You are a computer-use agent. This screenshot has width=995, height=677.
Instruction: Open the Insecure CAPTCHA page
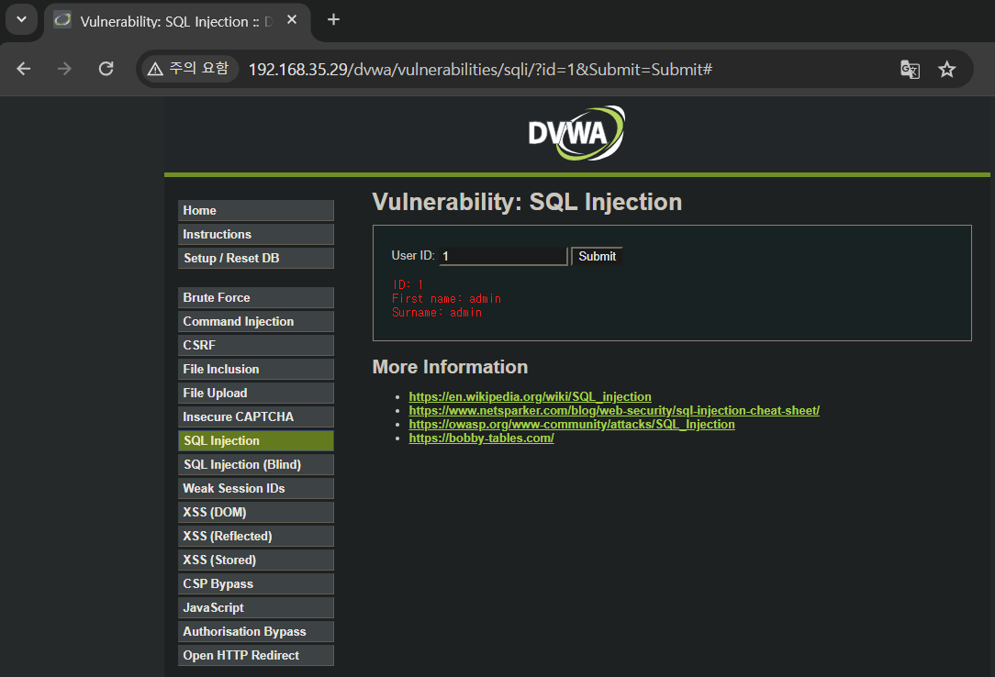256,416
